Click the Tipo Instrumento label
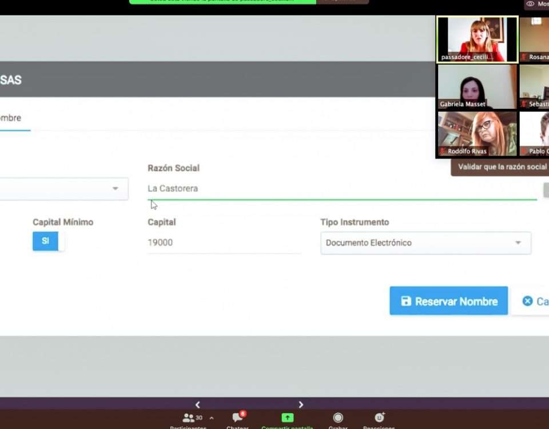This screenshot has height=429, width=549. point(355,222)
